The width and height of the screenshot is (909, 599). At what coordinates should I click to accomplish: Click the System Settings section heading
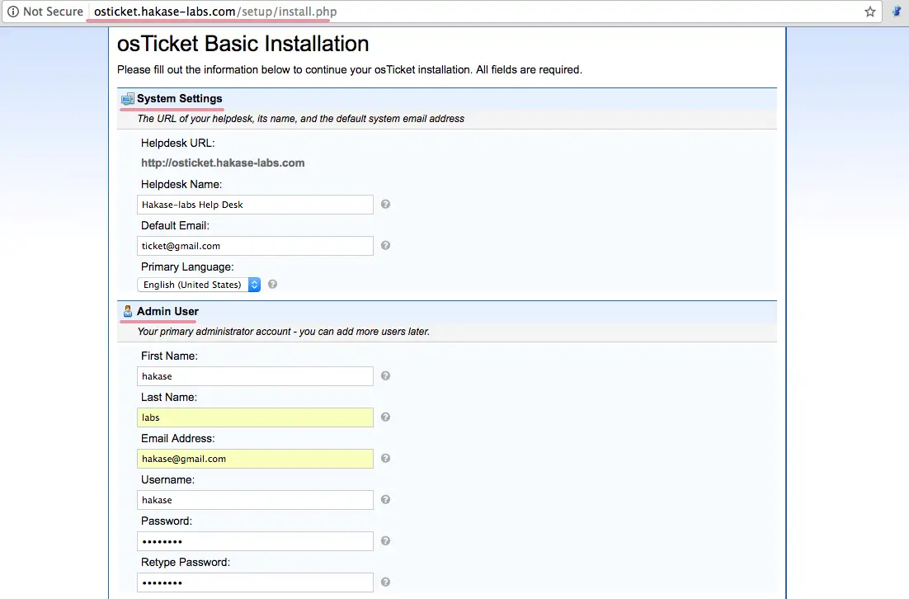coord(180,98)
